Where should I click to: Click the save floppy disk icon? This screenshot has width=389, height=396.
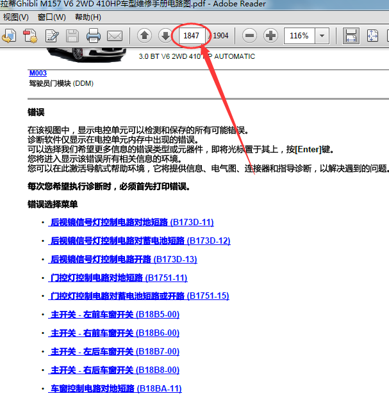coord(72,36)
